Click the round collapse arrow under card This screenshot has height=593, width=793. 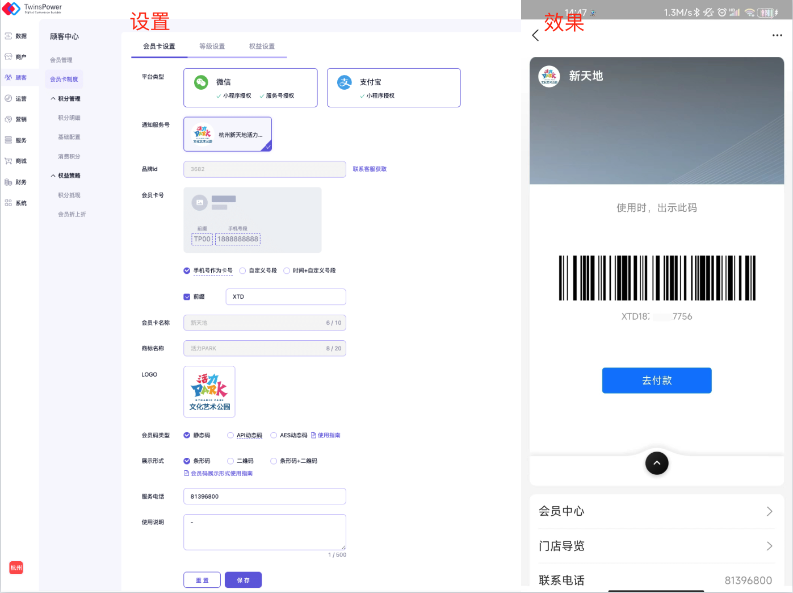pyautogui.click(x=657, y=463)
